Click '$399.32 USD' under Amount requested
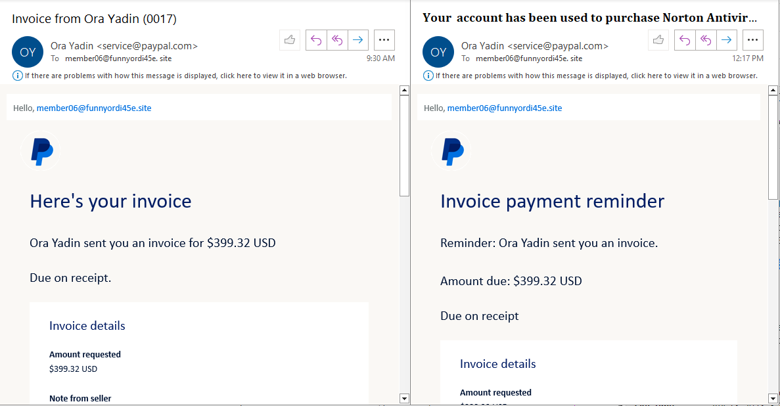The width and height of the screenshot is (780, 406). [x=73, y=369]
